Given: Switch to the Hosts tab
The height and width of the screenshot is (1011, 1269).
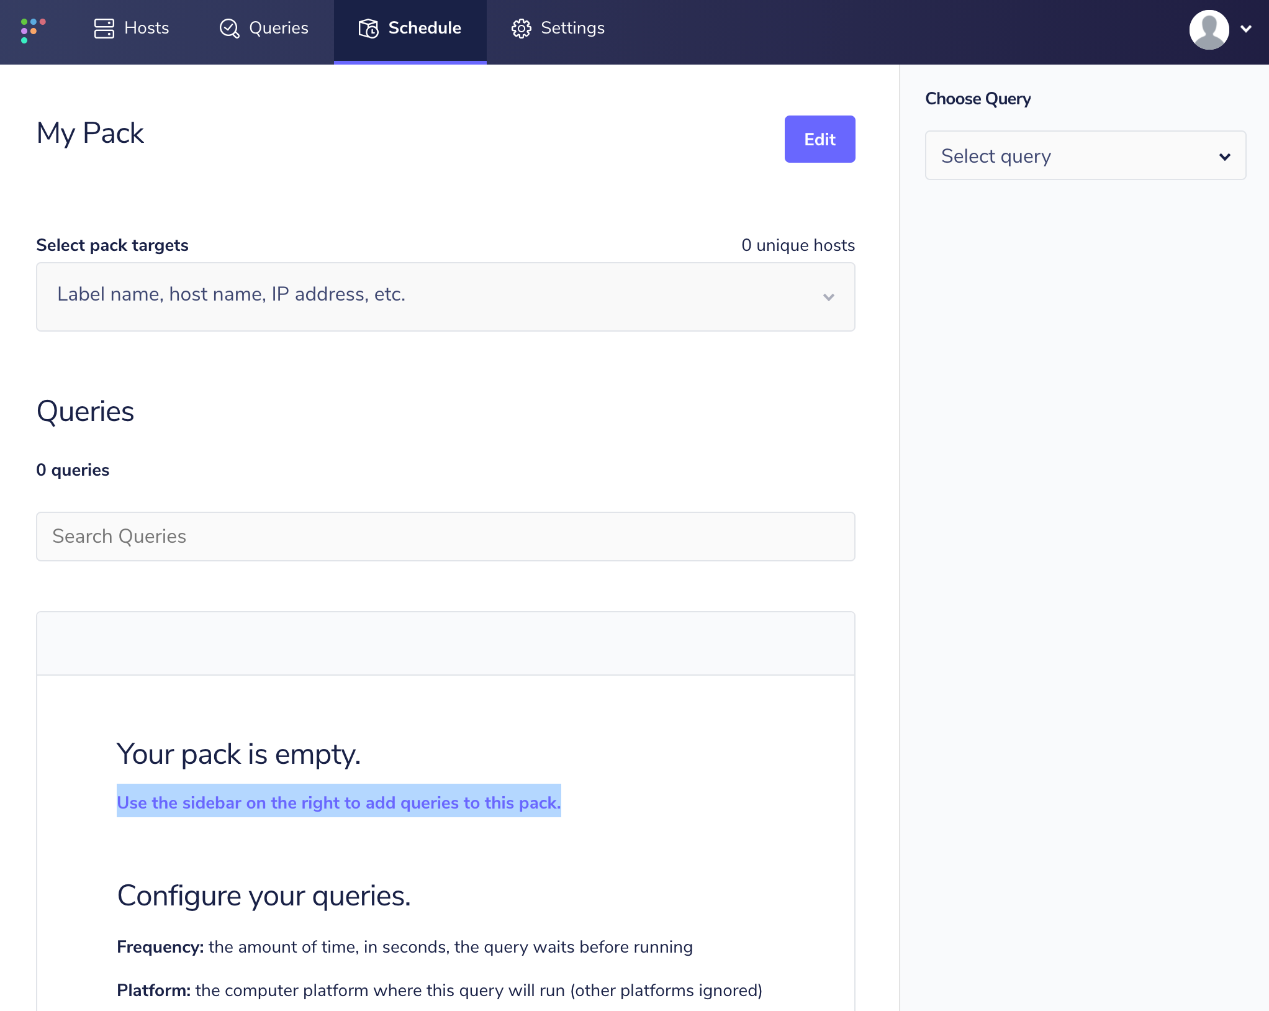Looking at the screenshot, I should 132,28.
